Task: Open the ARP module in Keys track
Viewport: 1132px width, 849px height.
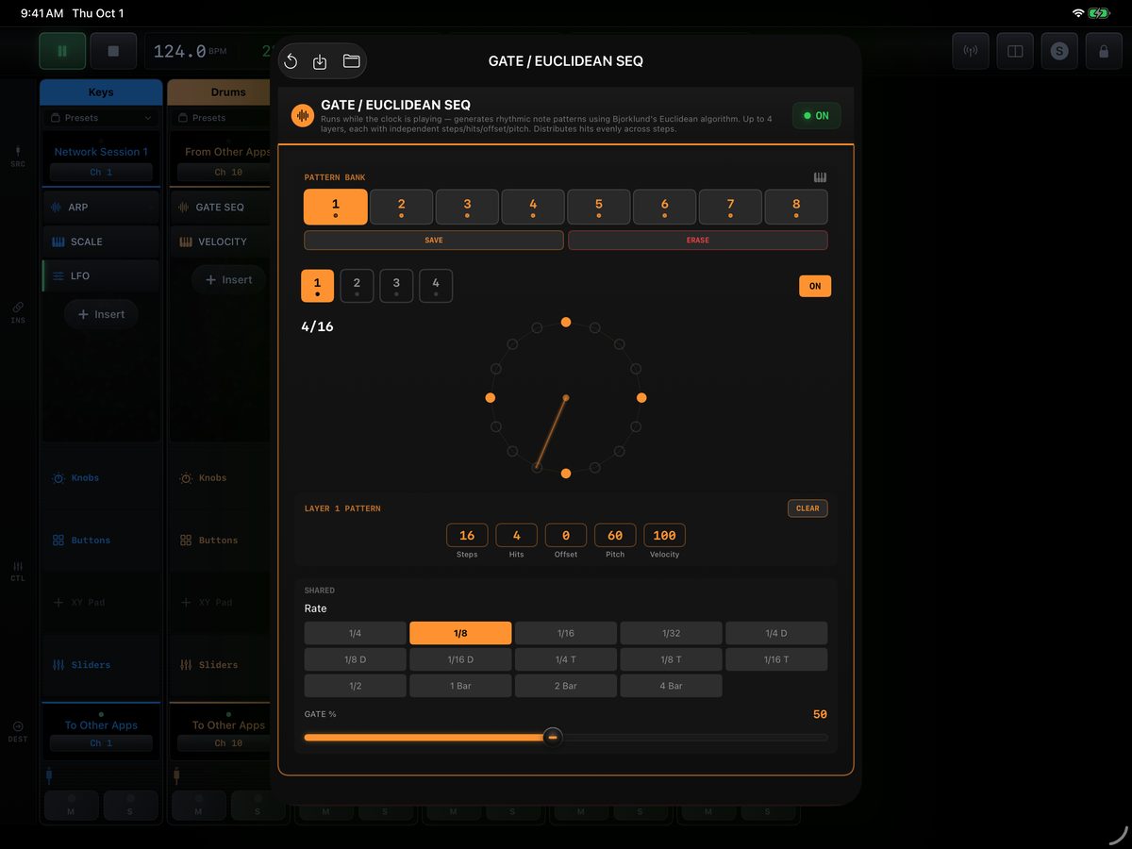Action: [101, 208]
